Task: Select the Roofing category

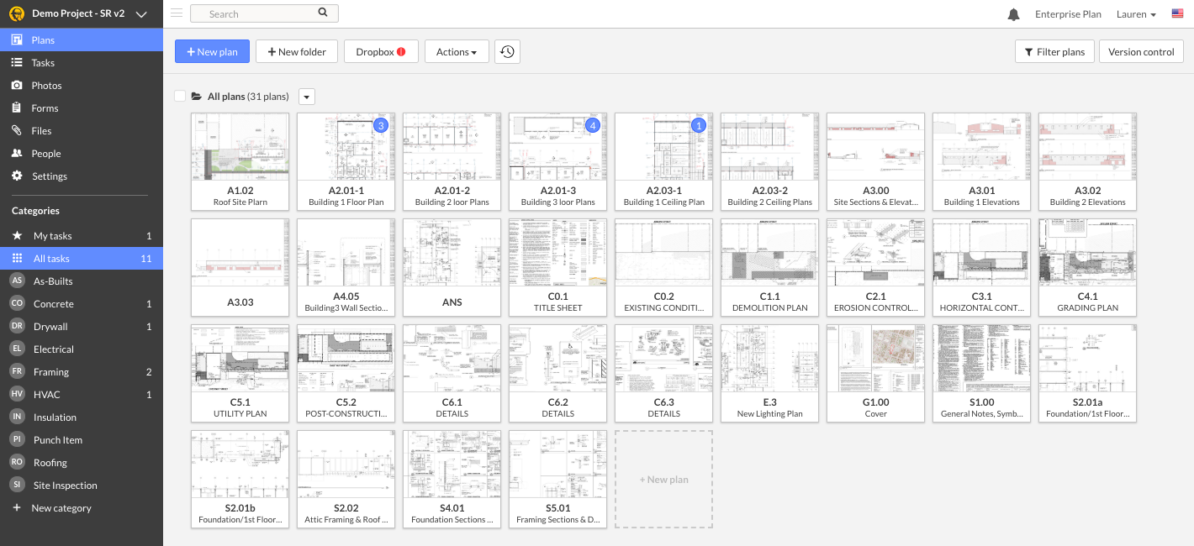Action: coord(52,462)
